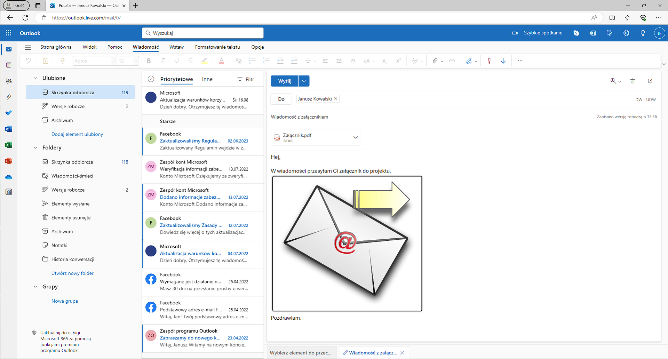Switch to the Inne inbox tab

[207, 79]
